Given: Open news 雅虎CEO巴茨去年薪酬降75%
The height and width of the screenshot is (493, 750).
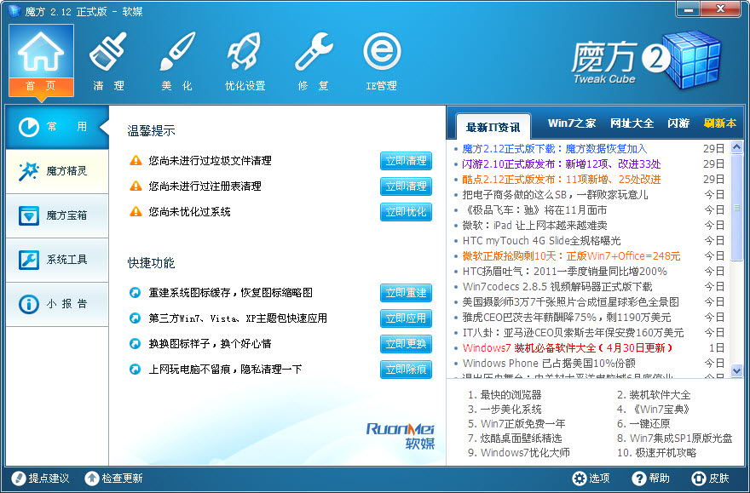Looking at the screenshot, I should pos(567,318).
